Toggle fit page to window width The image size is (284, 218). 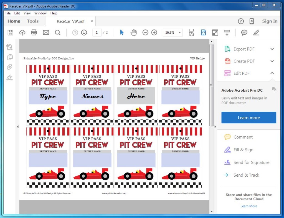[191, 32]
